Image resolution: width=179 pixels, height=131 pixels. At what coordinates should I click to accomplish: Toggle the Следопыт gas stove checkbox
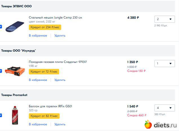[x=1, y=71]
